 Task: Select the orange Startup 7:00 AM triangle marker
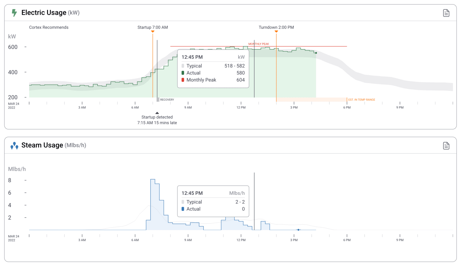[153, 32]
